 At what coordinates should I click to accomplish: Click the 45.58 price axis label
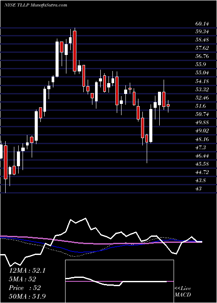202,164
